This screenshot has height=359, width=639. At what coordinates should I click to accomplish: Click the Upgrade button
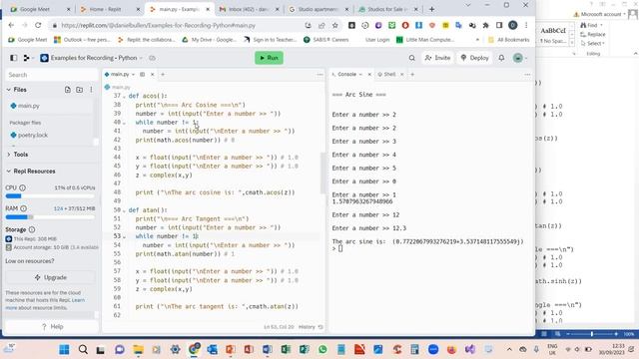pos(51,277)
